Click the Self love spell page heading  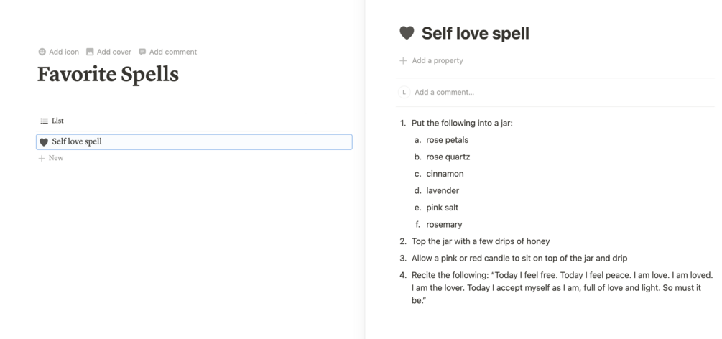(475, 33)
